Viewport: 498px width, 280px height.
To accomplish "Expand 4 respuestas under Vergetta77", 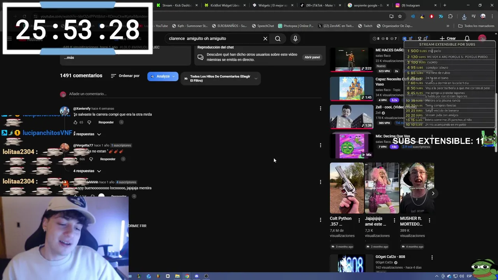I will tap(88, 171).
